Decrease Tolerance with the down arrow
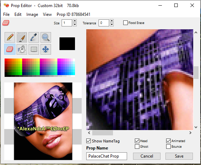Image resolution: width=201 pixels, height=165 pixels. click(112, 25)
